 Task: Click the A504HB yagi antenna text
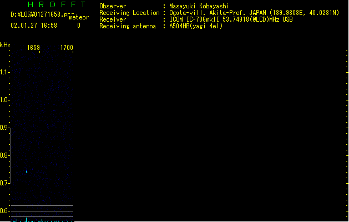[x=196, y=26]
